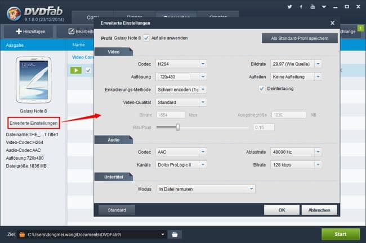Select the Audio section header
This screenshot has height=243, width=366.
(x=114, y=140)
